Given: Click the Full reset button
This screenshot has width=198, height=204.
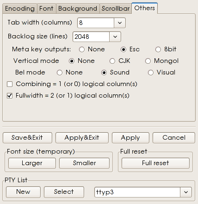Looking at the screenshot, I should pos(155,163).
